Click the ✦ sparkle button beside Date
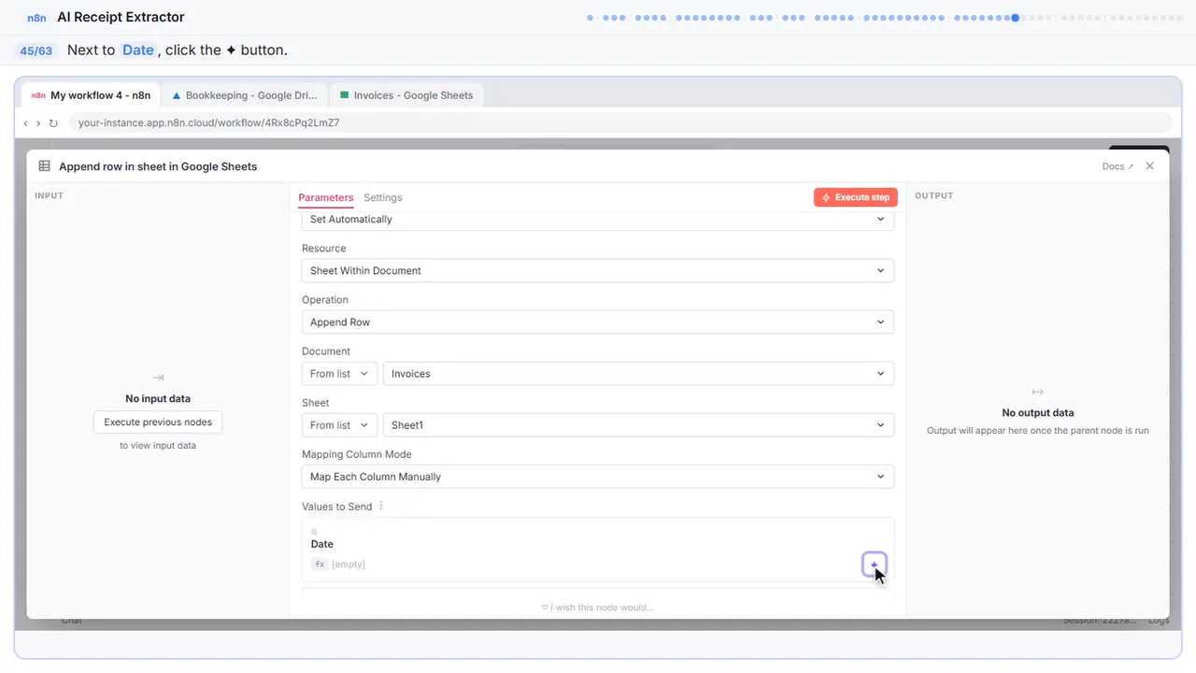Screen dimensions: 1196x673 point(874,565)
